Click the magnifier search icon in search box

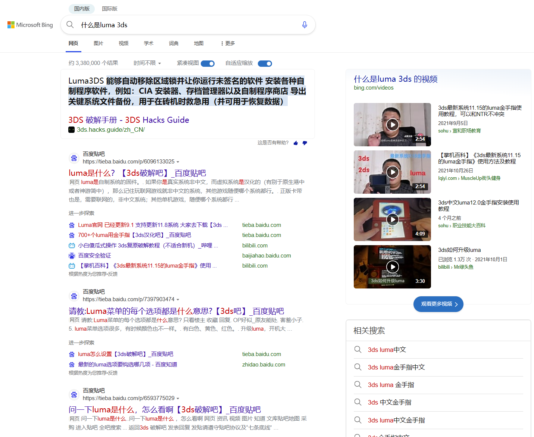coord(70,25)
